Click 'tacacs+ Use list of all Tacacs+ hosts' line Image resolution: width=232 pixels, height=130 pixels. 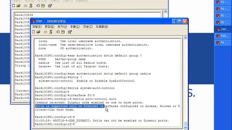(x=74, y=66)
